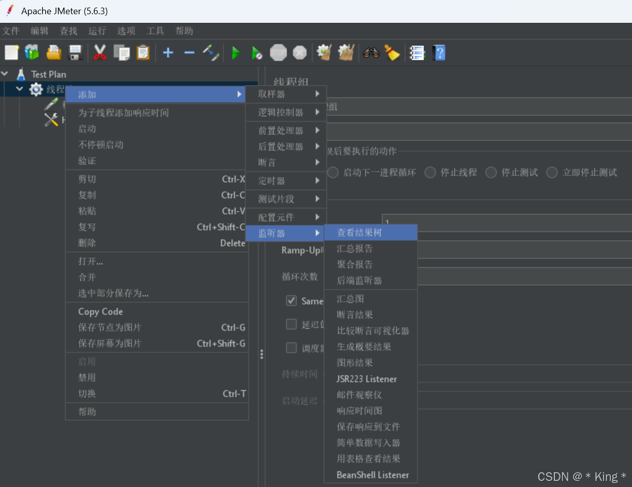Click the Copy icon in toolbar

pos(121,52)
